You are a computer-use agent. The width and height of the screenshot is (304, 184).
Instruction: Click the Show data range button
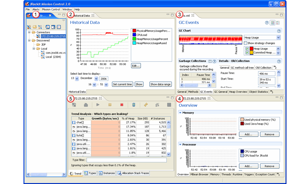(161, 84)
